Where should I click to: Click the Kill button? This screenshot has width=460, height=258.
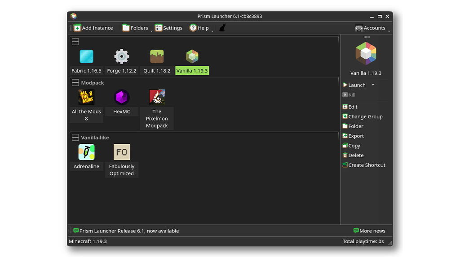pyautogui.click(x=349, y=95)
